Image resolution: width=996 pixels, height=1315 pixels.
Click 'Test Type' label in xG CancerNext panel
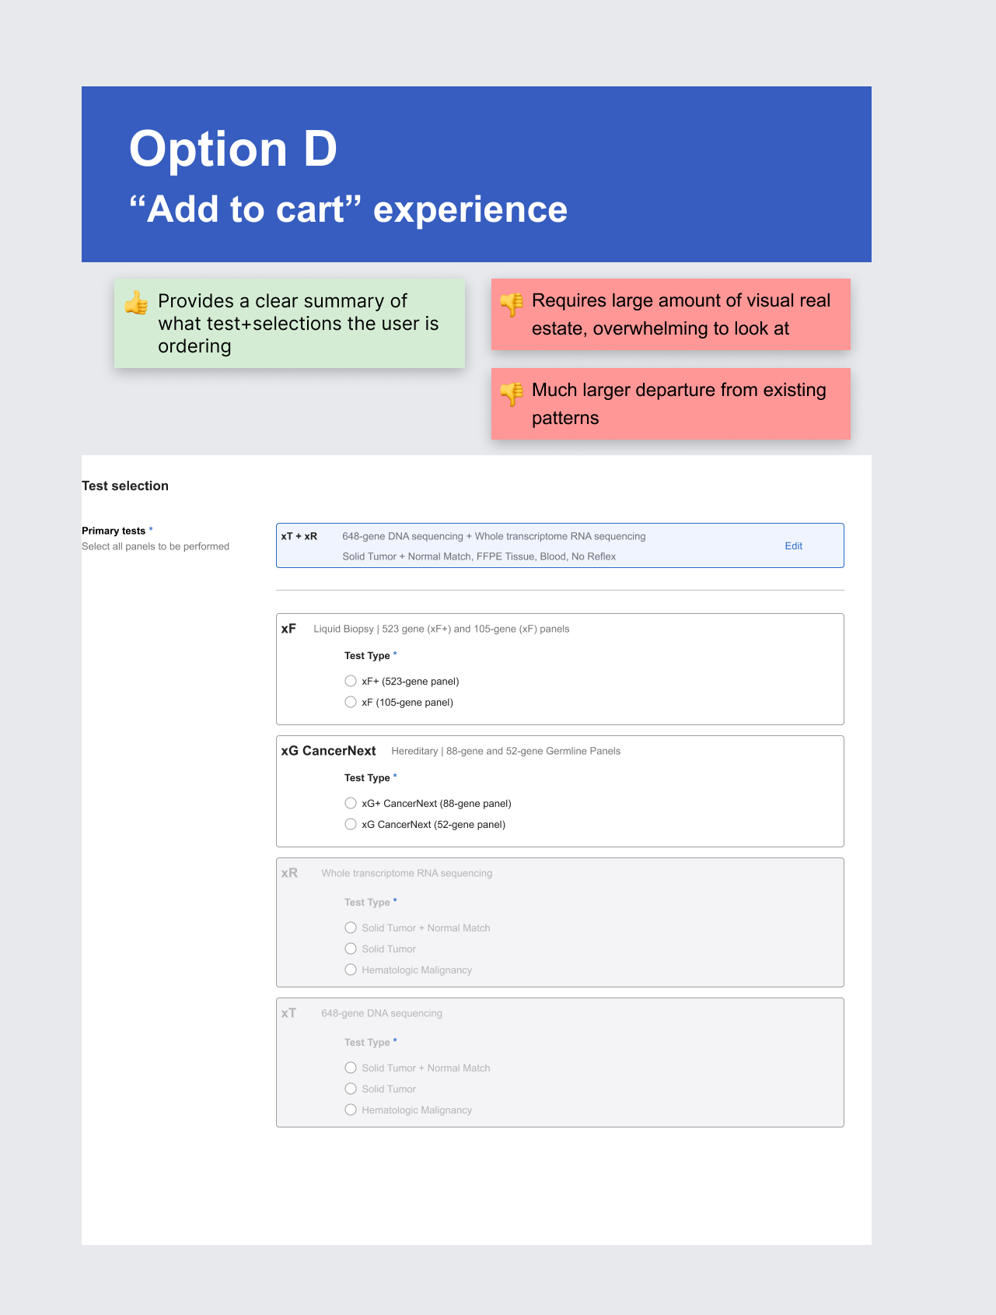point(367,777)
